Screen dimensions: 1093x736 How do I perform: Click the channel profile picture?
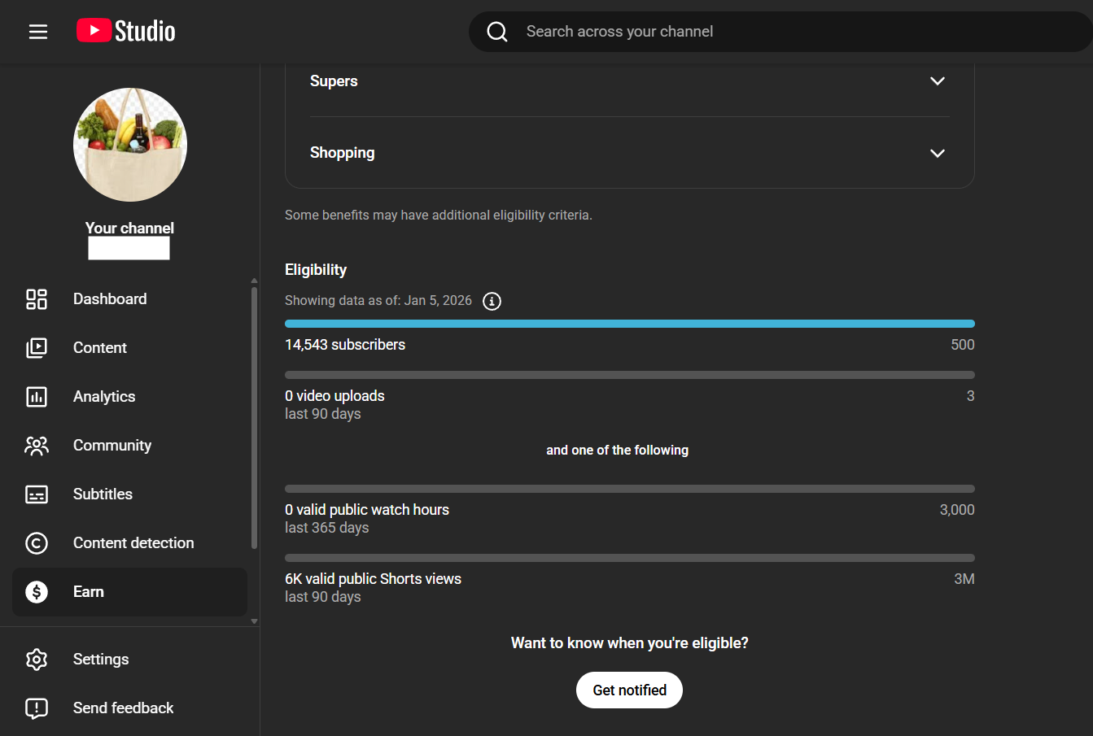click(130, 145)
